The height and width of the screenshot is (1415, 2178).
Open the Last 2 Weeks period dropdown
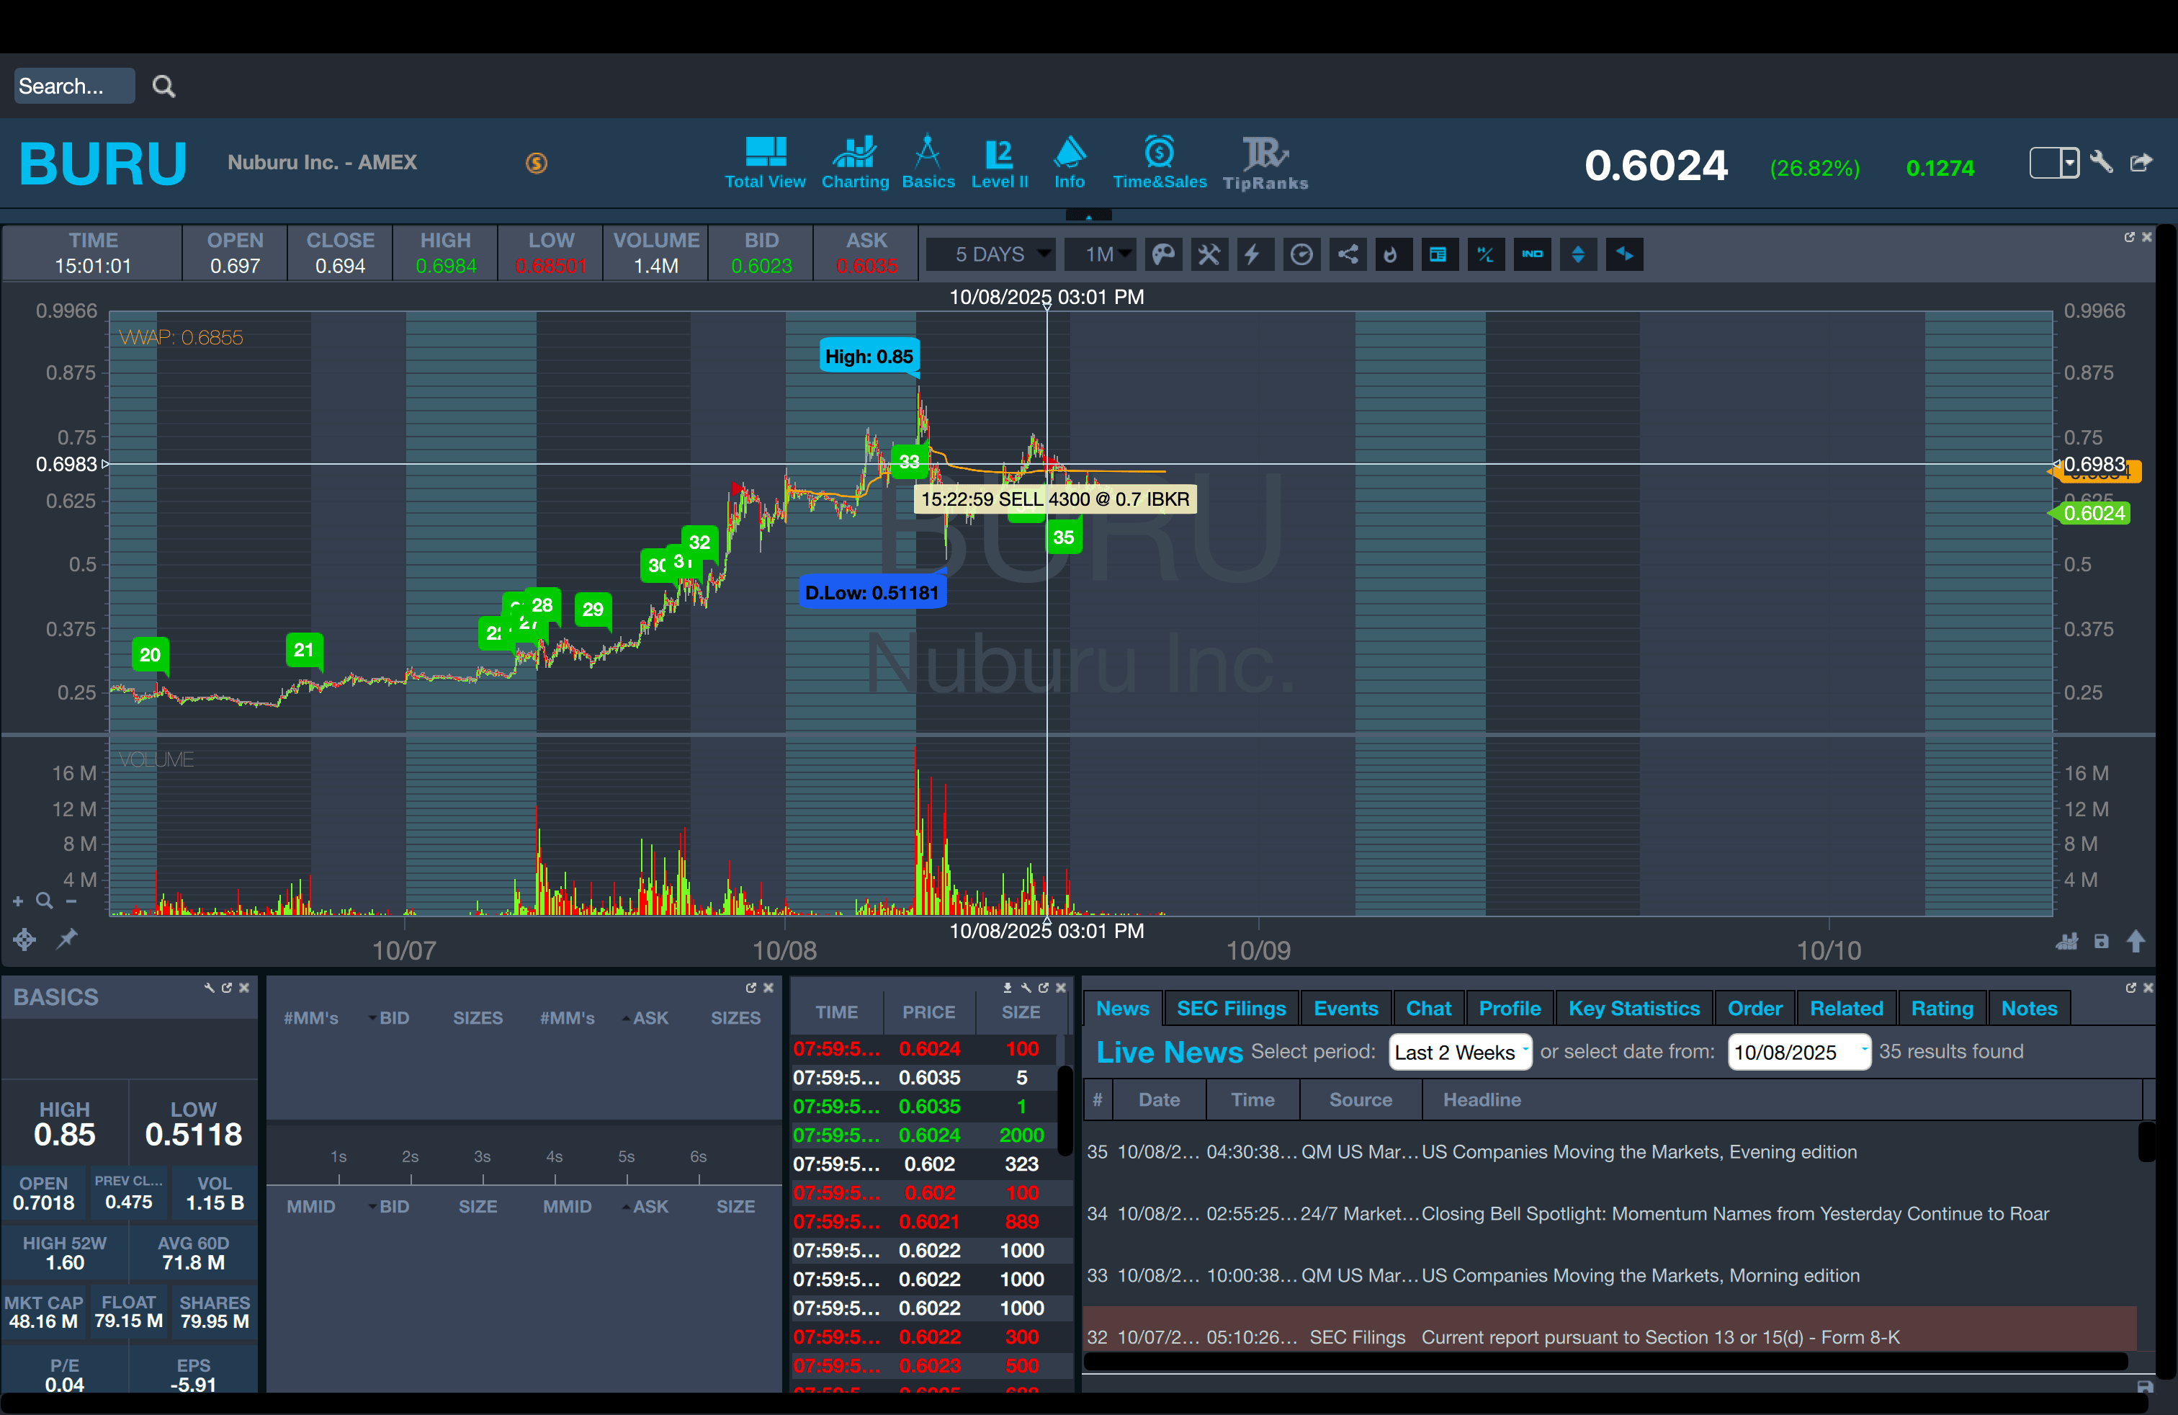[1460, 1053]
